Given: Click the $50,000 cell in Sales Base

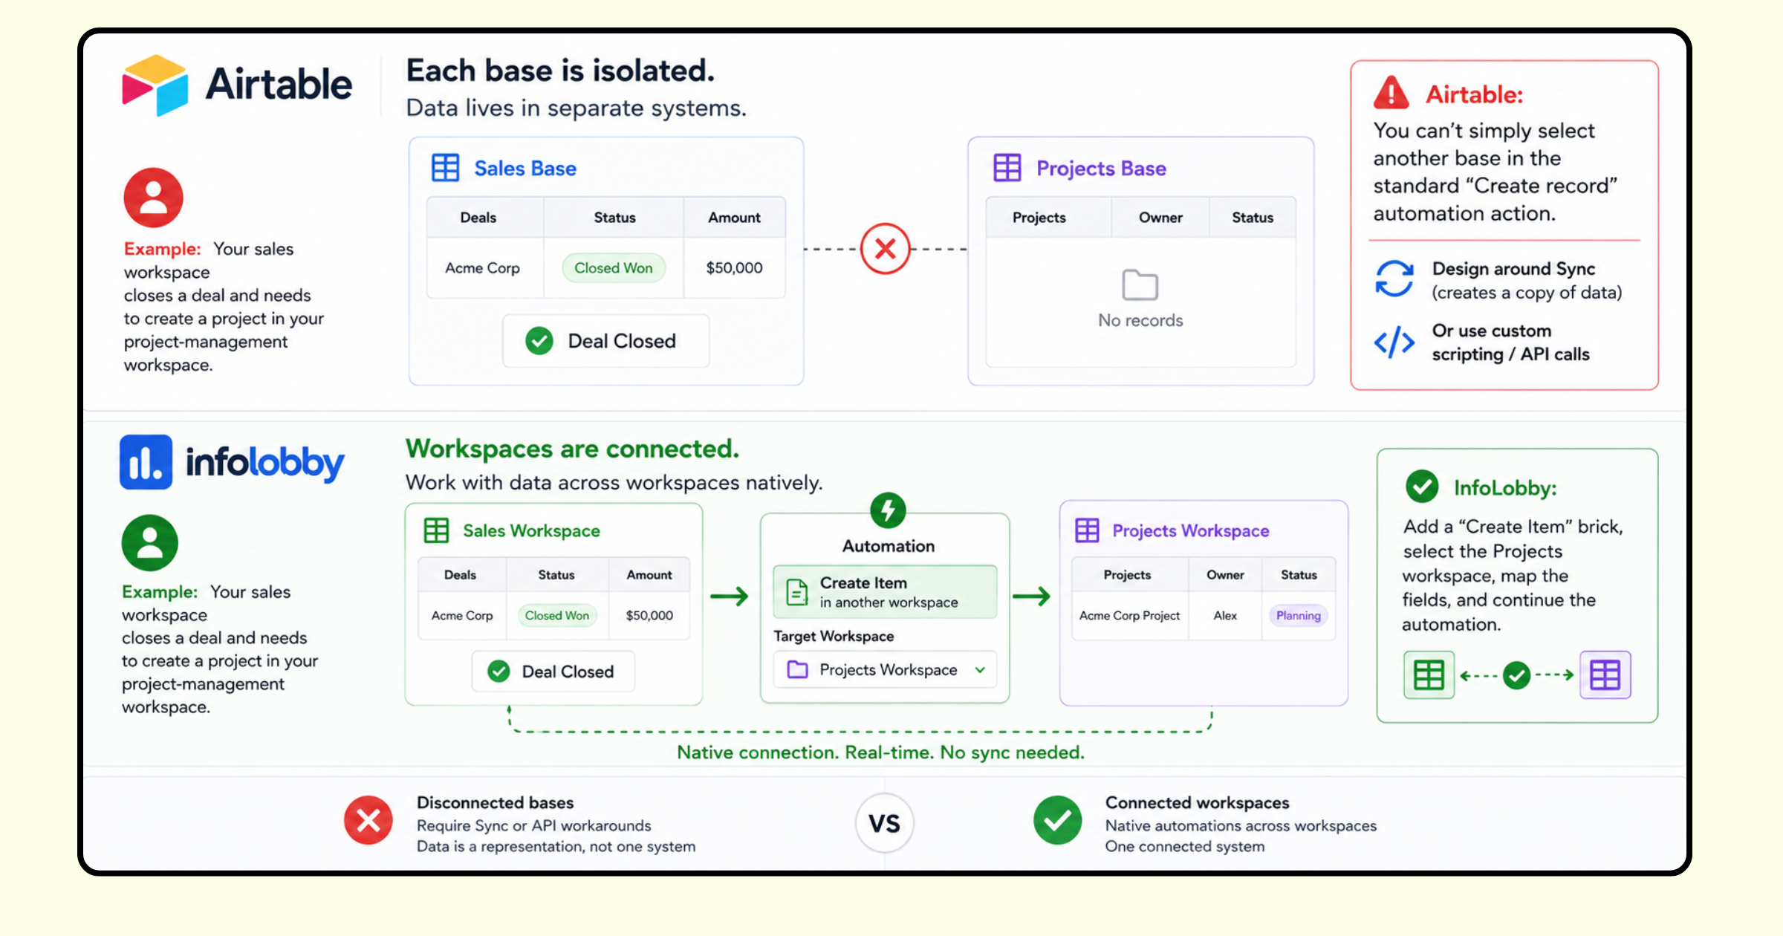Looking at the screenshot, I should pos(734,268).
